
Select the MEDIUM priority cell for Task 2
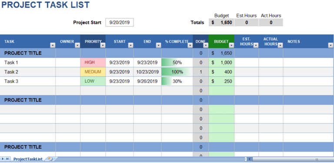pos(93,72)
